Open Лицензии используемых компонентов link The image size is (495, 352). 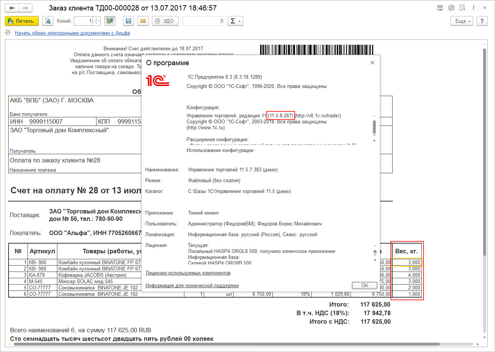pyautogui.click(x=188, y=273)
